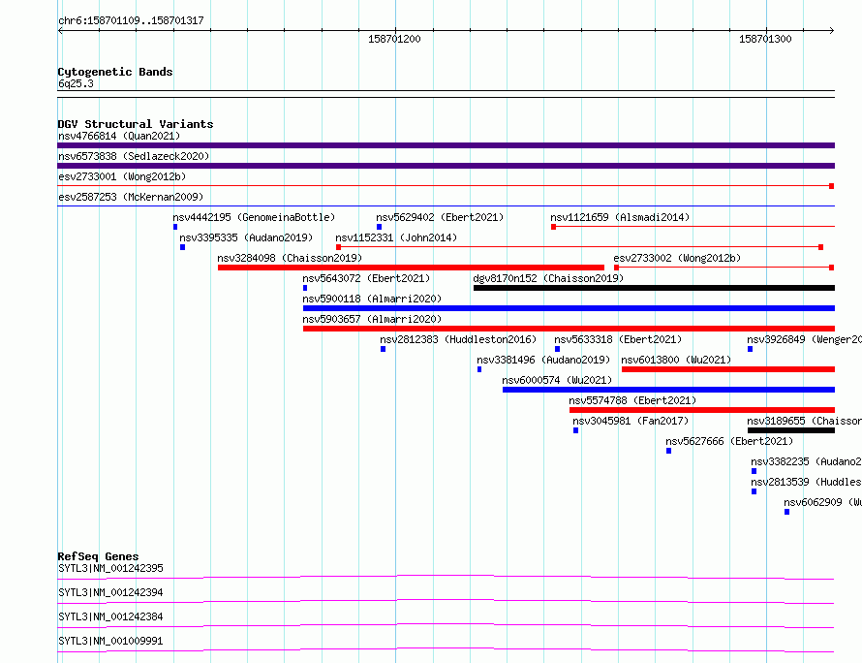862x663 pixels.
Task: Click the black bar of nsv3189655
Action: pos(791,430)
